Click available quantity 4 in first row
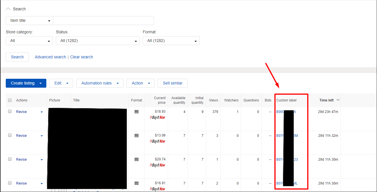Viewport: 377px width, 192px height. [184, 112]
